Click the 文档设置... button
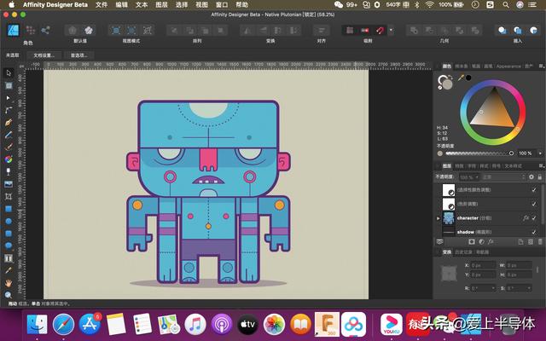The width and height of the screenshot is (546, 341). (44, 55)
